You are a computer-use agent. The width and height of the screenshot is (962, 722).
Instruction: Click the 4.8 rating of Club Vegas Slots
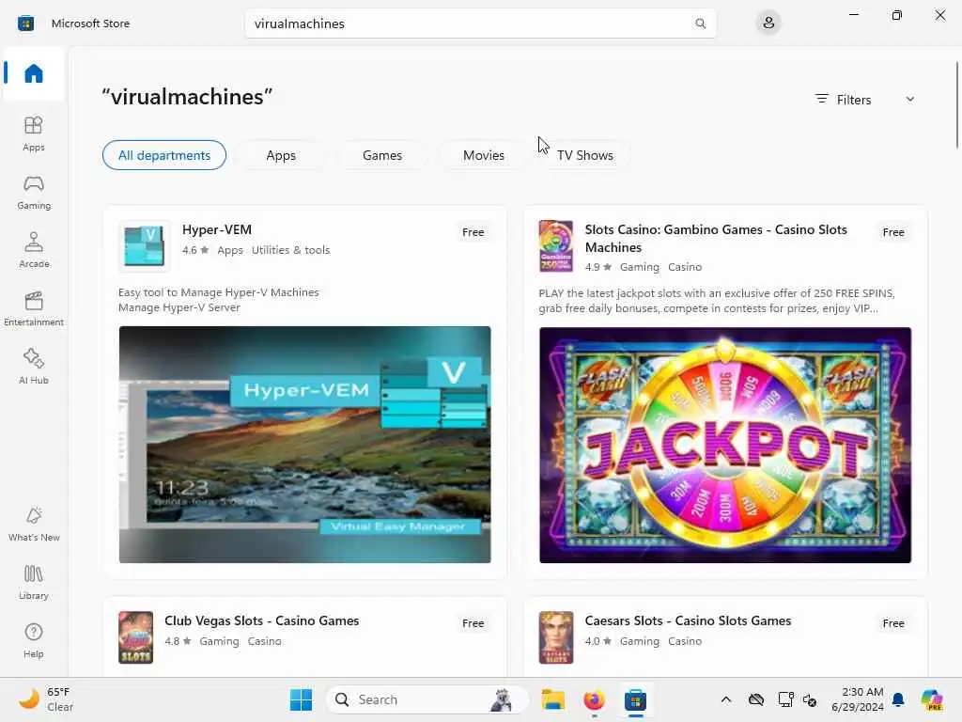178,641
